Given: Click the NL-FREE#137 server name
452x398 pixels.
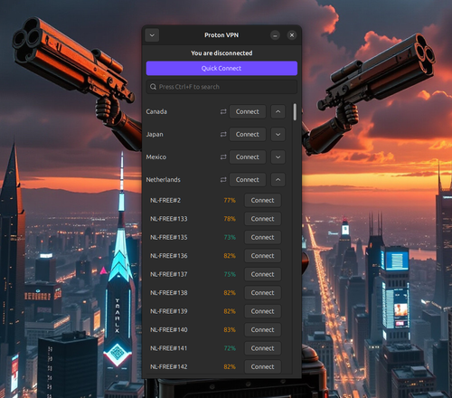Looking at the screenshot, I should 169,274.
